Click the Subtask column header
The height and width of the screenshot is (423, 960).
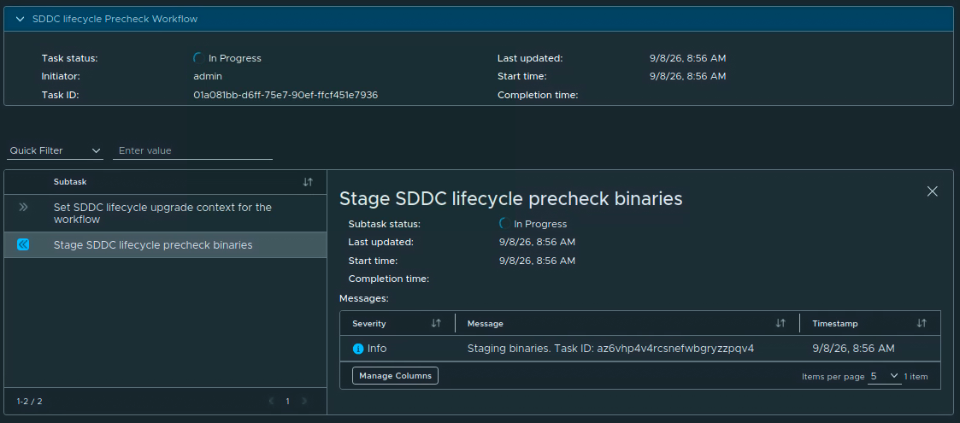(x=70, y=182)
